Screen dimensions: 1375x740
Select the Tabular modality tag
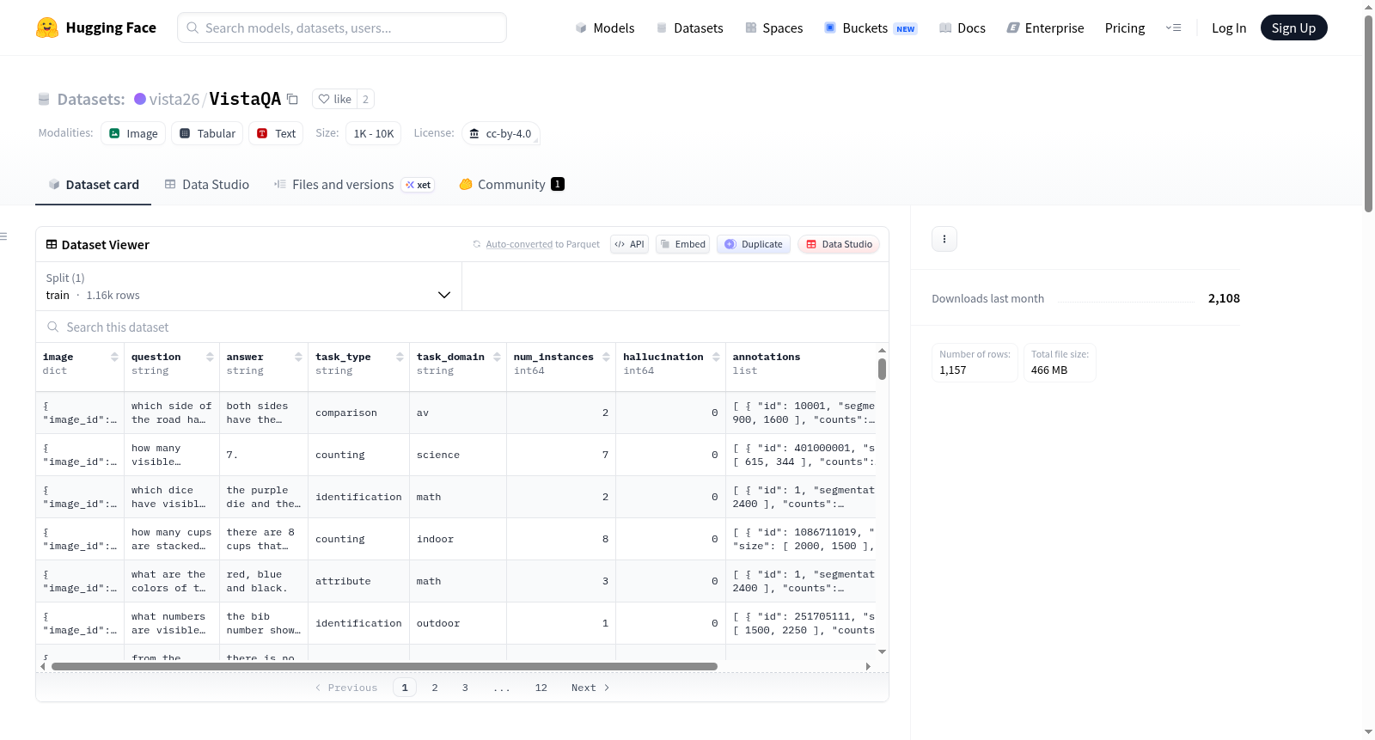(x=207, y=133)
